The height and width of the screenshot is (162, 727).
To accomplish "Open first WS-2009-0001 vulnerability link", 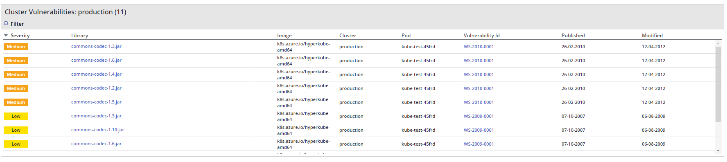I will (479, 116).
